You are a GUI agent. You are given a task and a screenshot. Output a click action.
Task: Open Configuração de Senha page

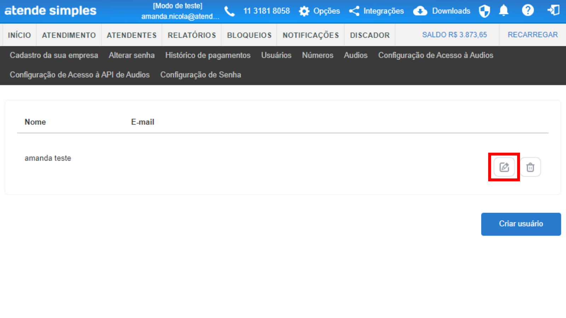pos(201,75)
